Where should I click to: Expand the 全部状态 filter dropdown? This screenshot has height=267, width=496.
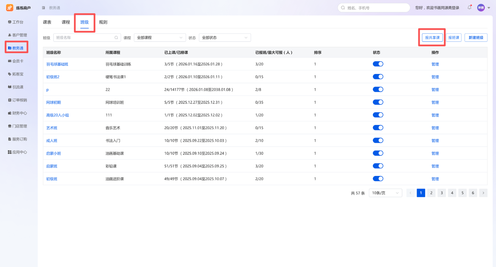coord(225,38)
